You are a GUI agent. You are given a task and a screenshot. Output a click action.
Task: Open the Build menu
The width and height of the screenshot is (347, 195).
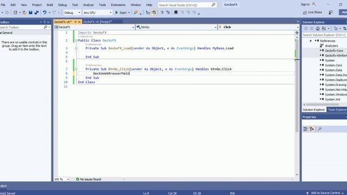49,5
